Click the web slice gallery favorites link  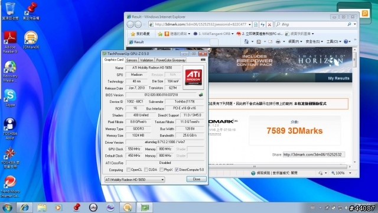tap(299, 34)
